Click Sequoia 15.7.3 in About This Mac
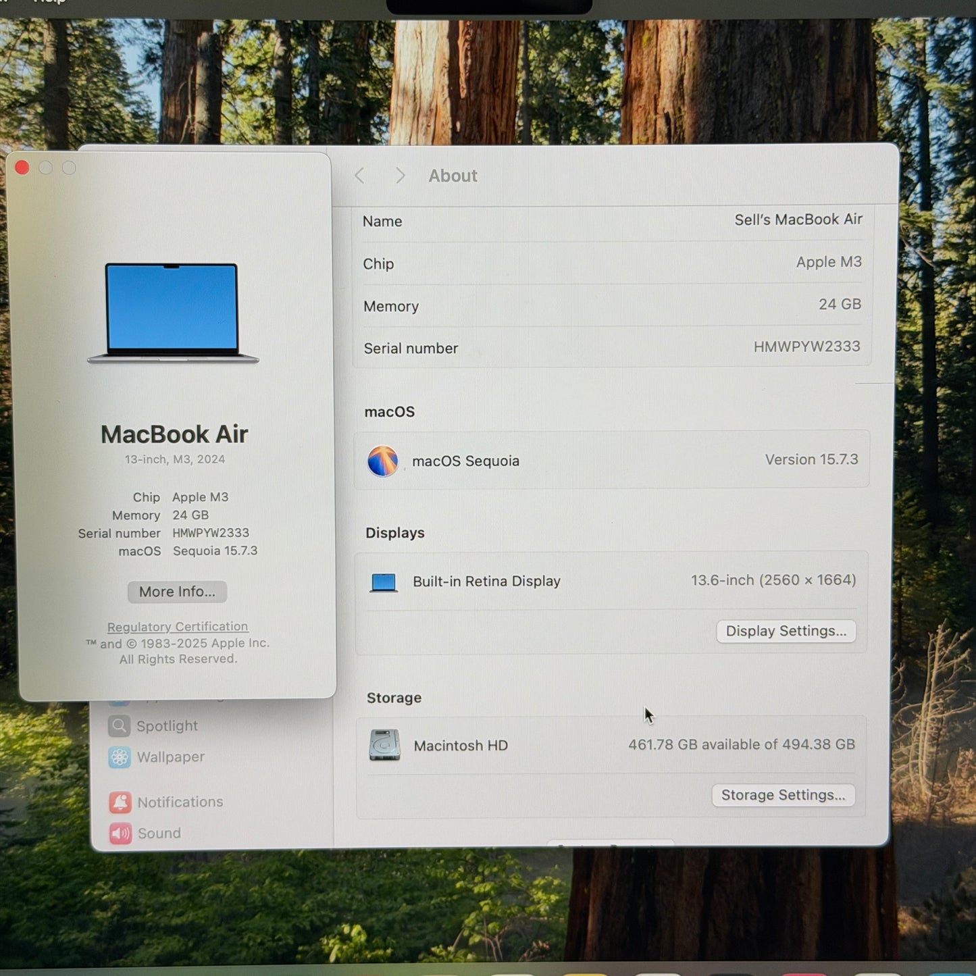The height and width of the screenshot is (976, 976). pyautogui.click(x=215, y=551)
